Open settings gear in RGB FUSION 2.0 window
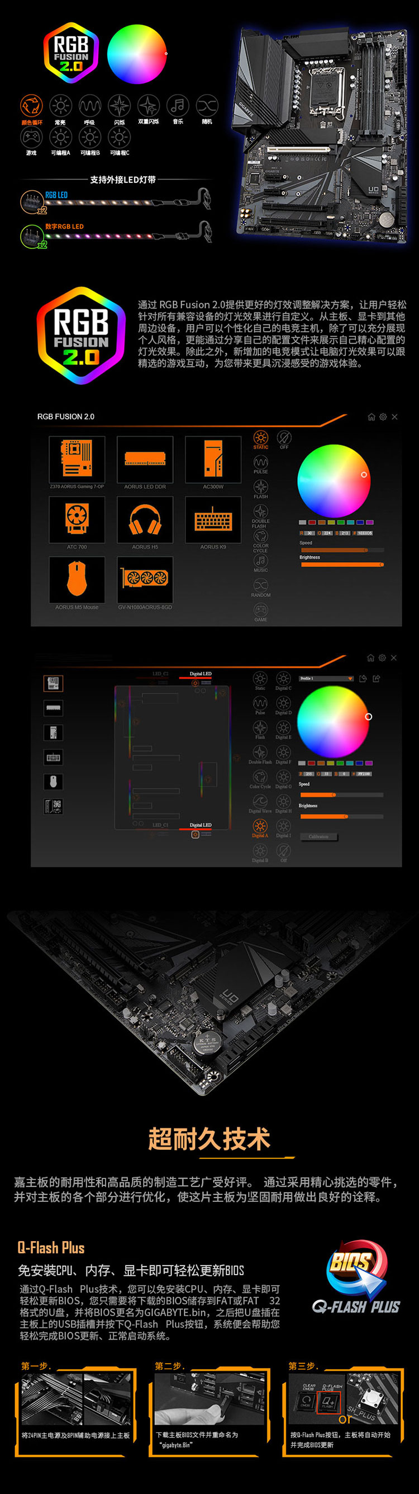 (383, 416)
